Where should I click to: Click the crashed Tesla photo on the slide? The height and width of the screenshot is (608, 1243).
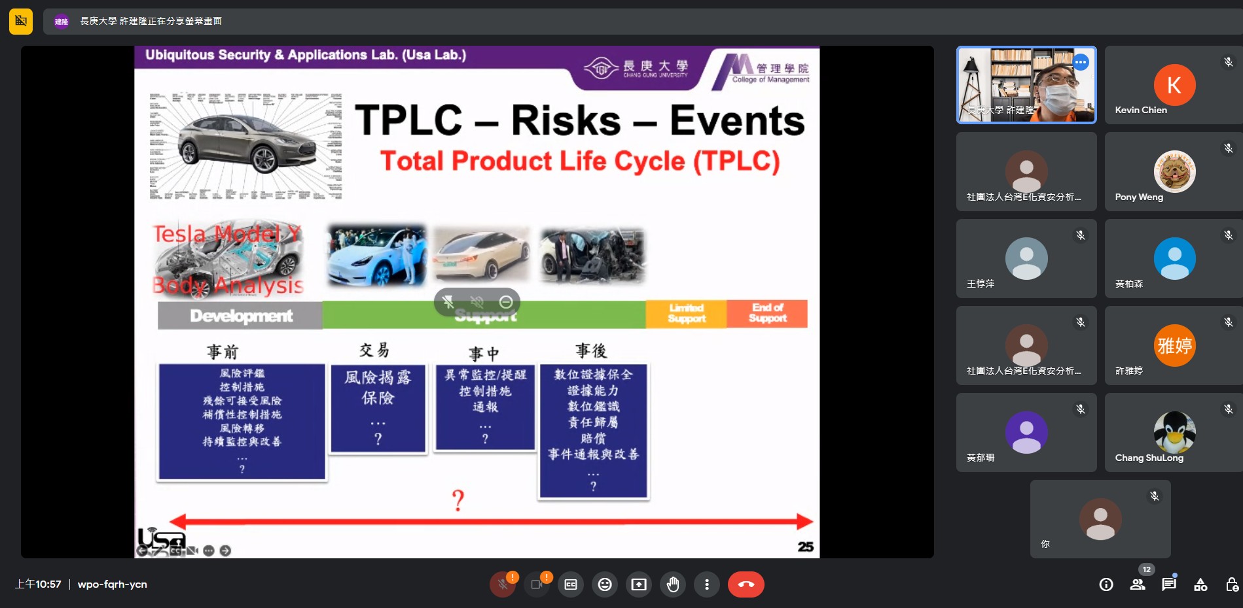coord(592,256)
